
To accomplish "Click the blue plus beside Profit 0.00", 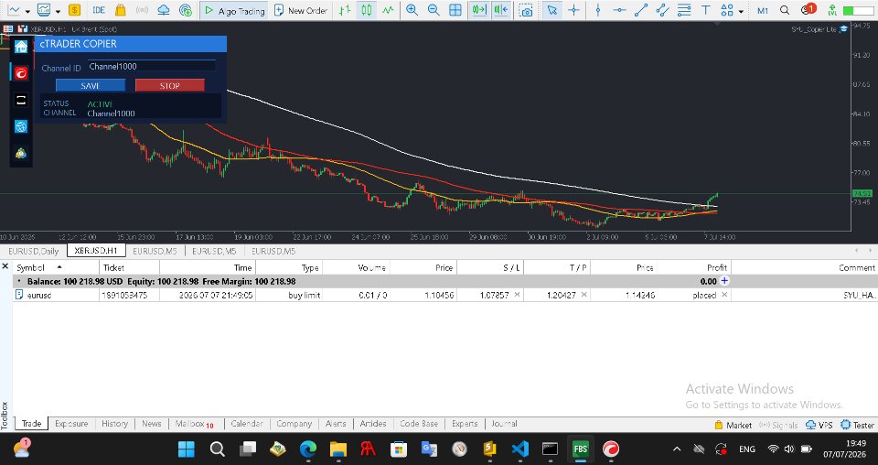I will point(724,281).
